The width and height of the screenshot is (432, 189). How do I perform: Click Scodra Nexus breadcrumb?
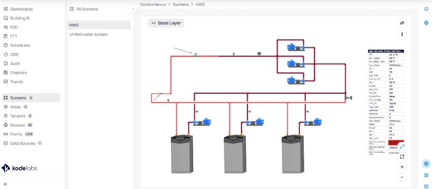click(153, 4)
